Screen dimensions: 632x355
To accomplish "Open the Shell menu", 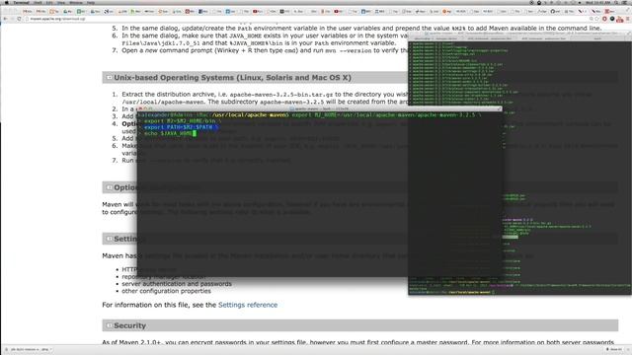I will (x=38, y=2).
